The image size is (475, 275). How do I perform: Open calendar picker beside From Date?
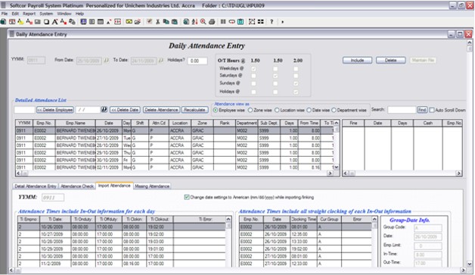pos(106,61)
